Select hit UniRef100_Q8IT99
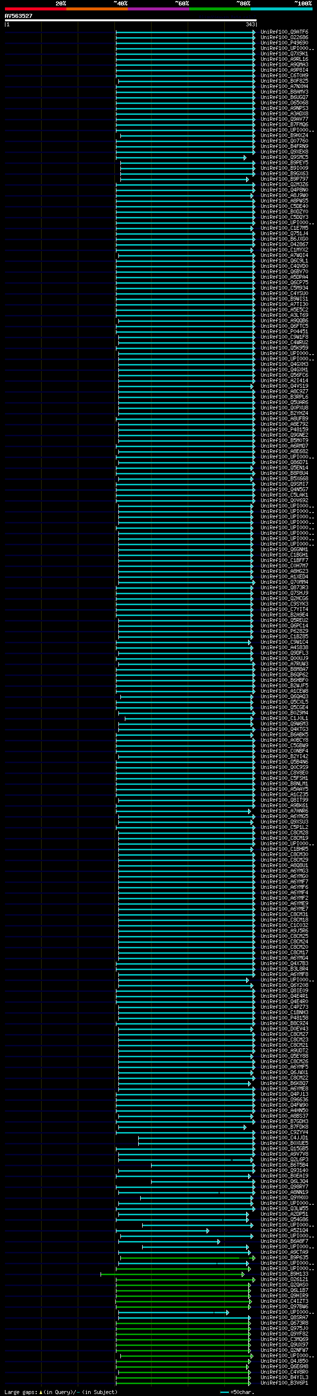This screenshot has width=317, height=1396. coord(284,800)
